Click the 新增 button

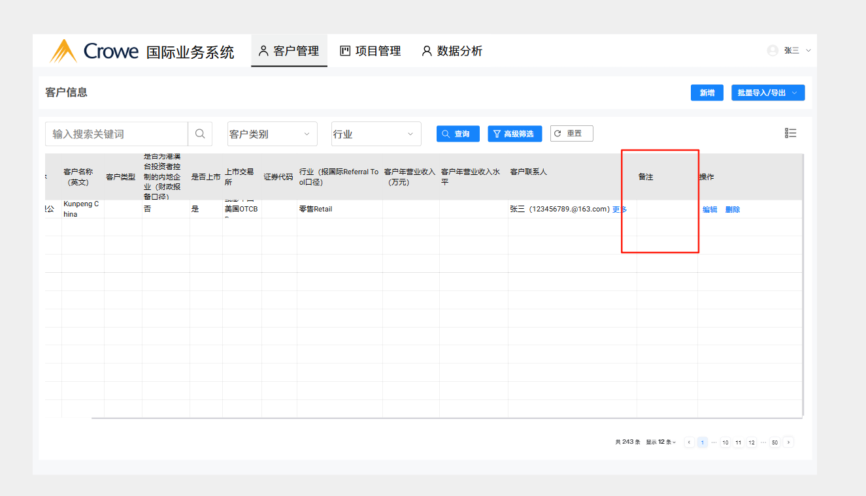tap(707, 93)
